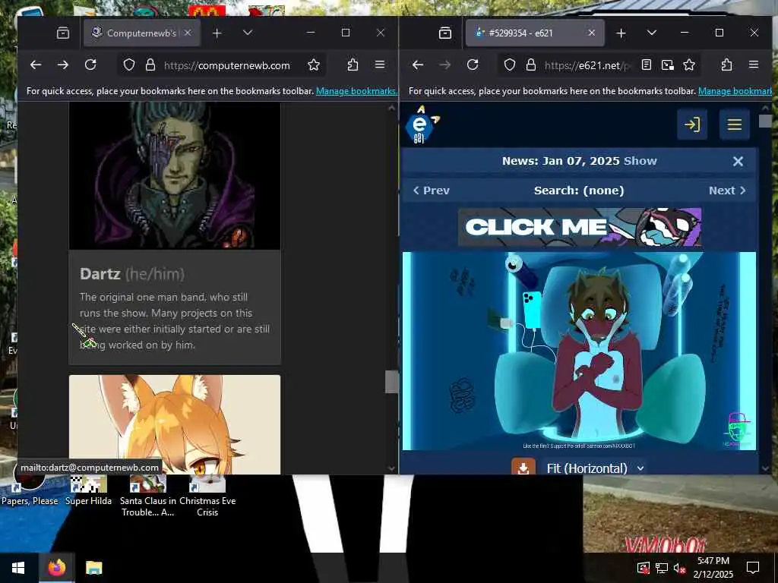The height and width of the screenshot is (583, 778).
Task: Open File Explorer from the taskbar
Action: tap(93, 568)
